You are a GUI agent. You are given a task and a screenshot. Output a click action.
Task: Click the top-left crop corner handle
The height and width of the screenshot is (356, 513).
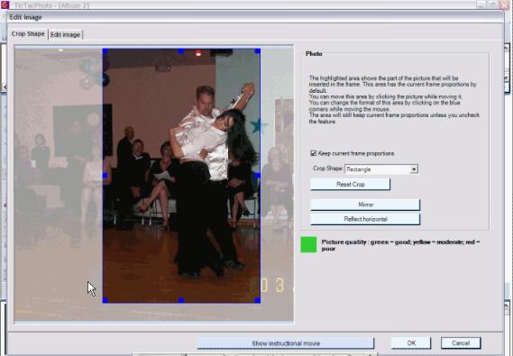pos(105,51)
